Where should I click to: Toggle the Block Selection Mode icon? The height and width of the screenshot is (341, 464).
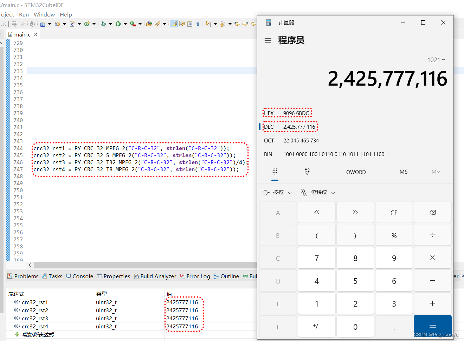(x=190, y=24)
